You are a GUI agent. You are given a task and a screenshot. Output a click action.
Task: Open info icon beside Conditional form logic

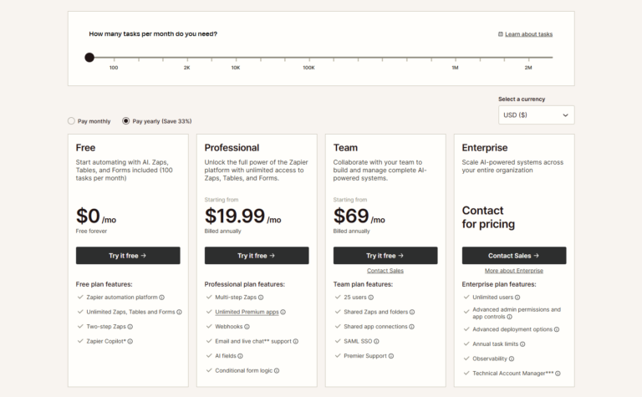pos(277,371)
